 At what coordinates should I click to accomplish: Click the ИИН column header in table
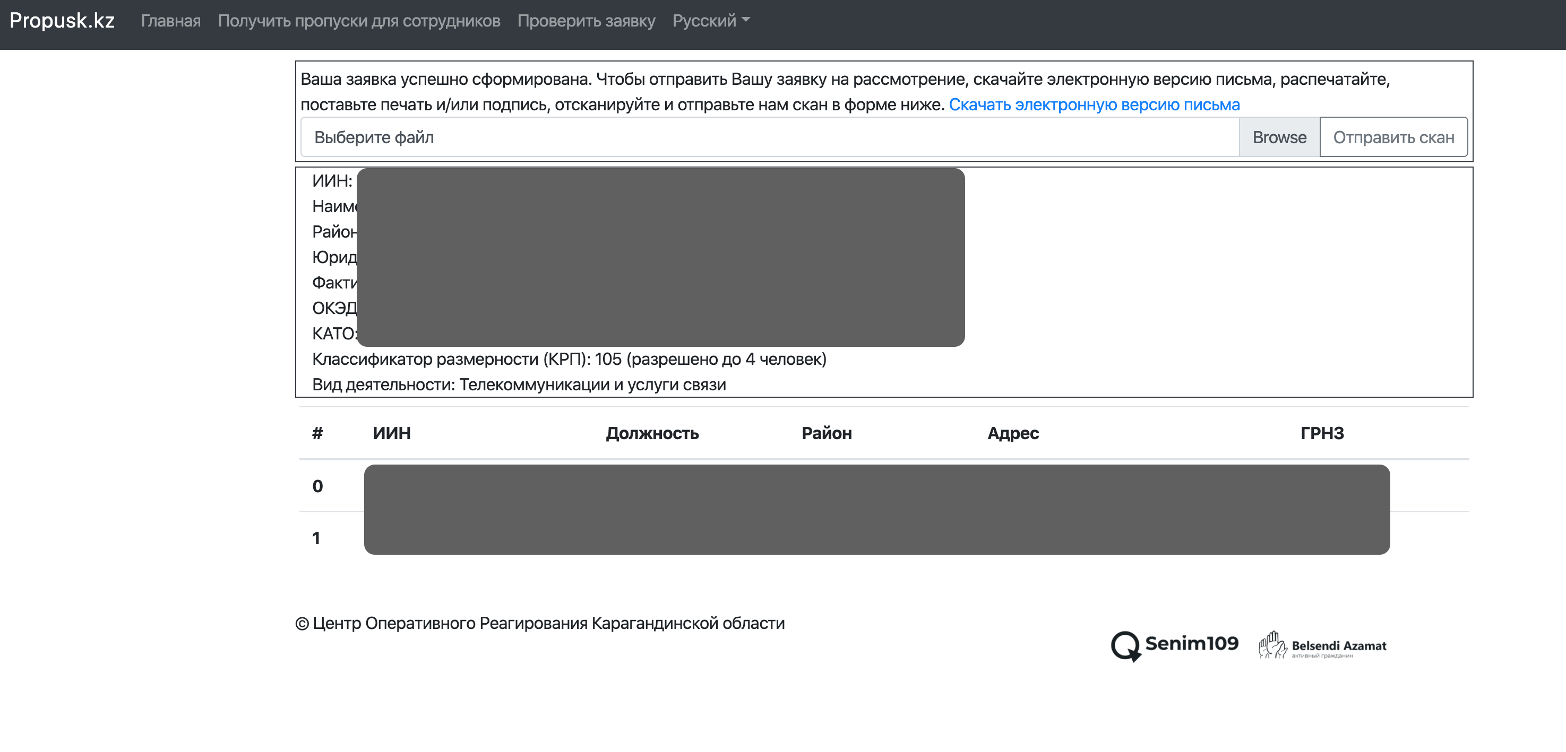(x=392, y=433)
